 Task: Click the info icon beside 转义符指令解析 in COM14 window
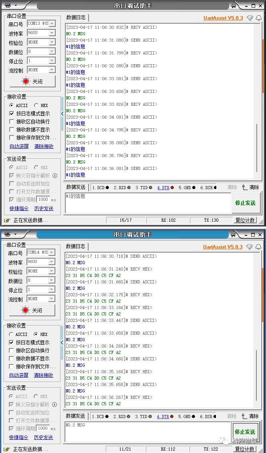[x=54, y=404]
